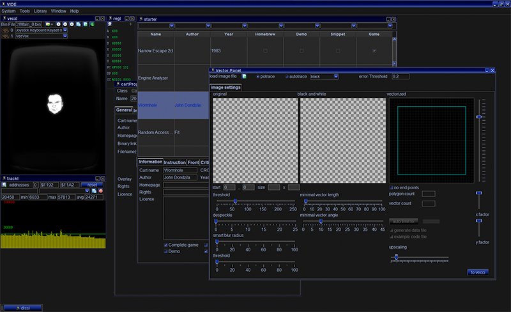Click the green page icon in vecxi toolbar
The width and height of the screenshot is (511, 312).
(x=86, y=24)
